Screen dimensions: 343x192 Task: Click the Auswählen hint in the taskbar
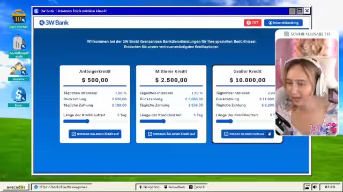[174, 187]
